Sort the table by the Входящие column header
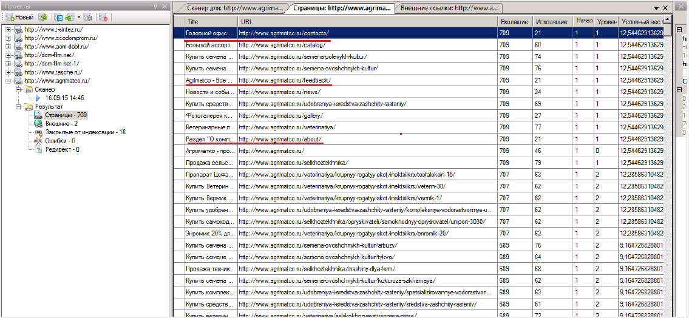This screenshot has width=689, height=318. click(x=514, y=22)
